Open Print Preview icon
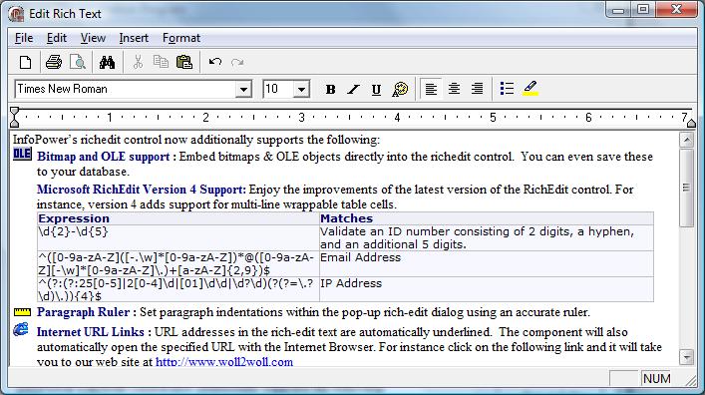This screenshot has height=395, width=705. [78, 62]
